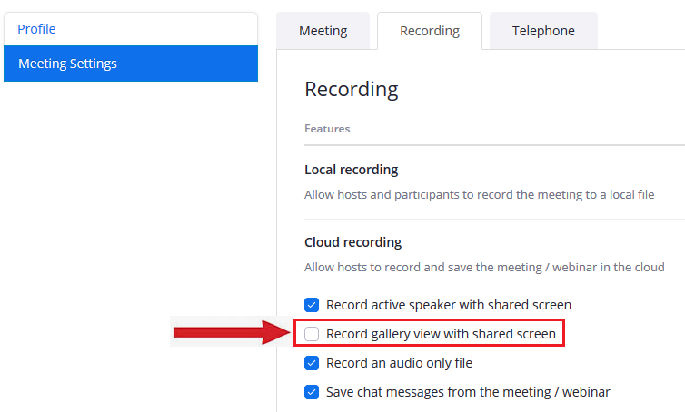685x412 pixels.
Task: Click the Local recording heading
Action: click(352, 170)
